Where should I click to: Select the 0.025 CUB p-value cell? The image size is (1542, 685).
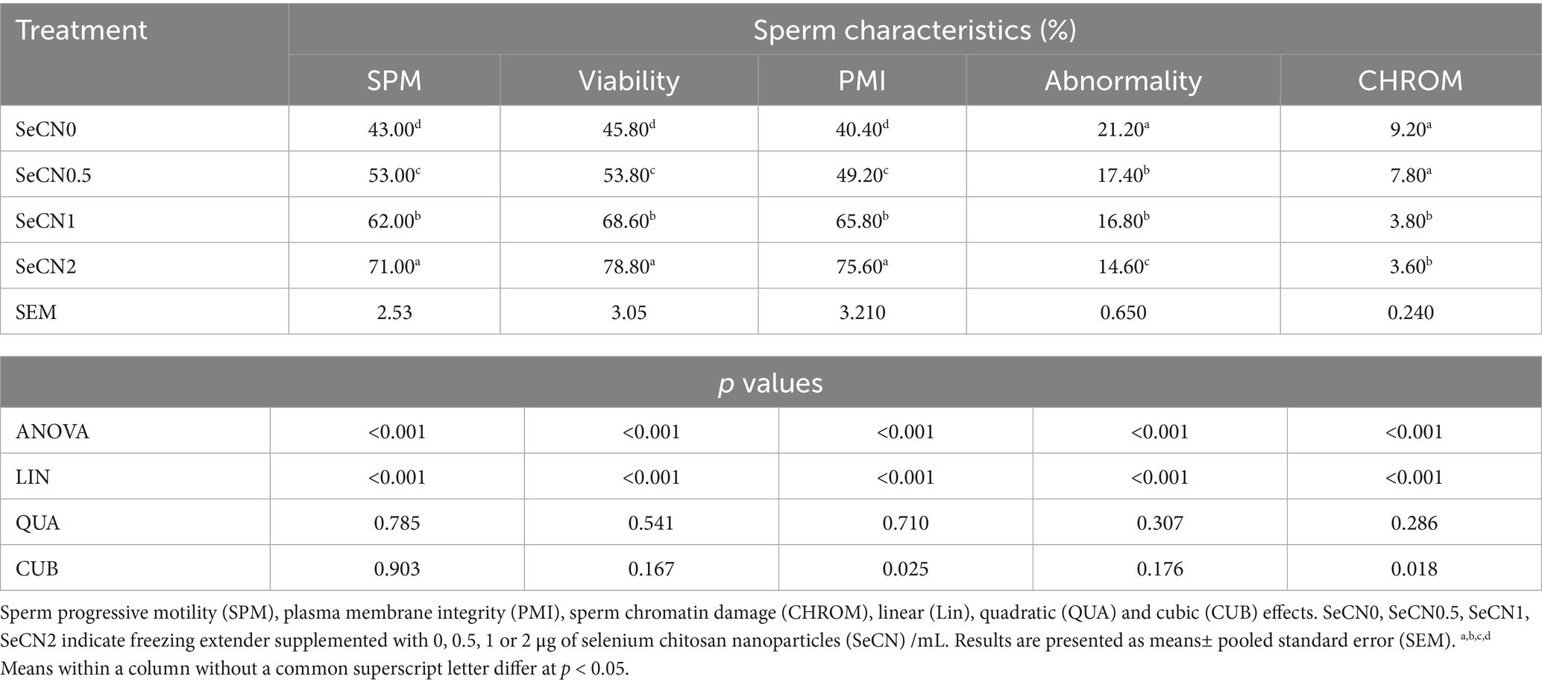tap(905, 569)
